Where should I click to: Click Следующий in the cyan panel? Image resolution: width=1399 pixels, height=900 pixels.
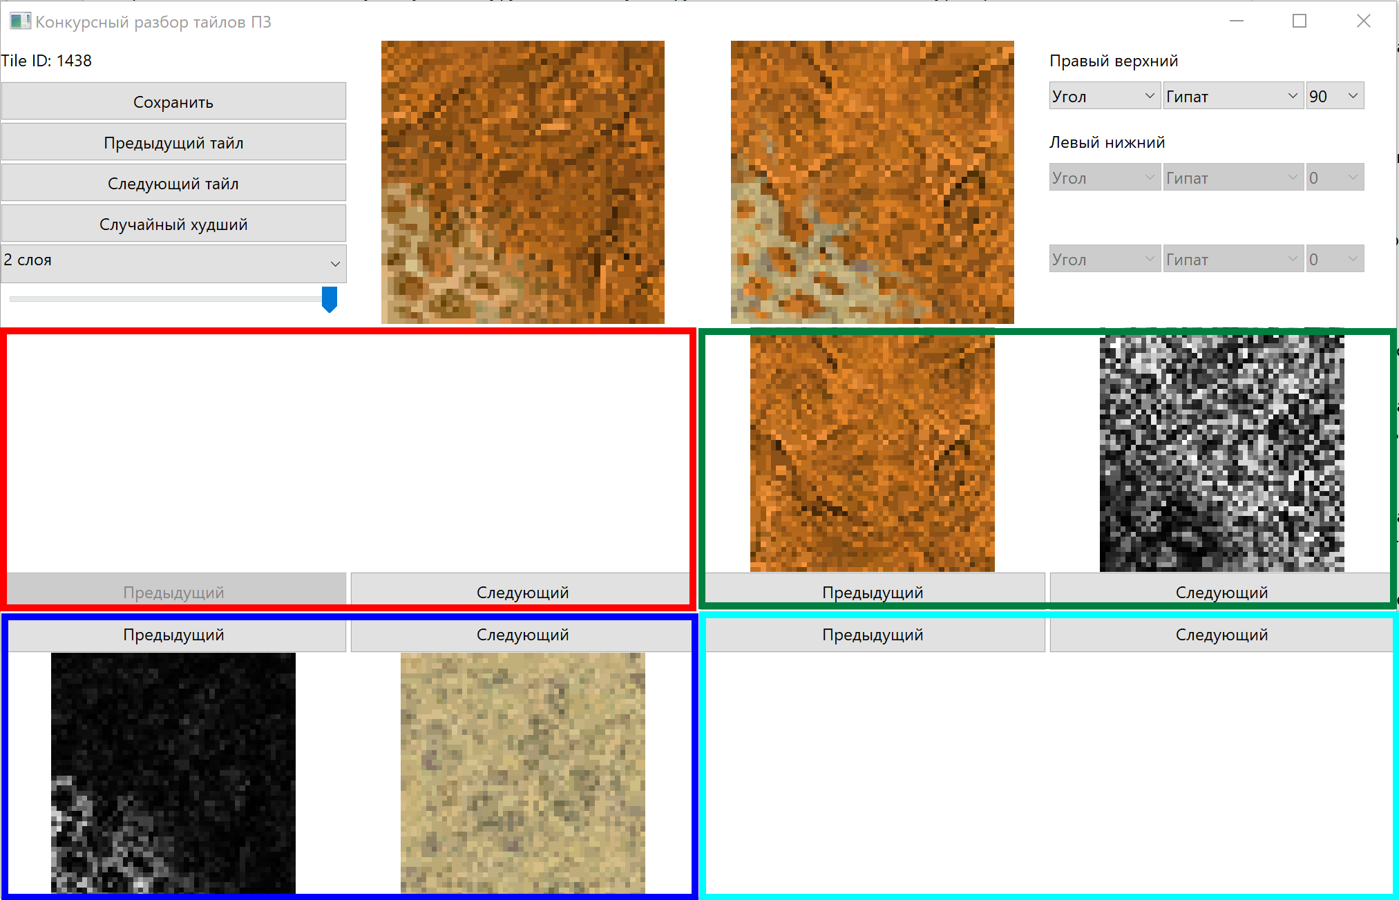tap(1221, 635)
